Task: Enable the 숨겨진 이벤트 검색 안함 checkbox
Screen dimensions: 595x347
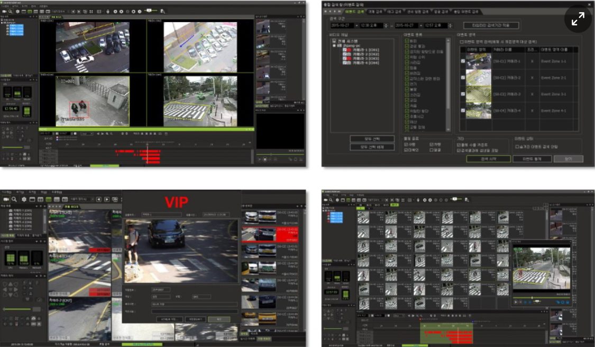Action: [517, 147]
